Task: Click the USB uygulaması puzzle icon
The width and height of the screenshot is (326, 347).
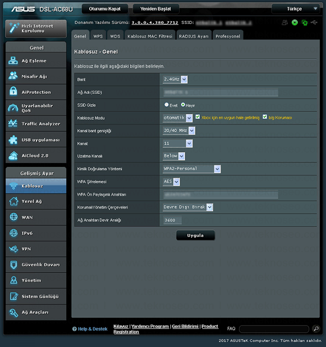Action: 13,139
